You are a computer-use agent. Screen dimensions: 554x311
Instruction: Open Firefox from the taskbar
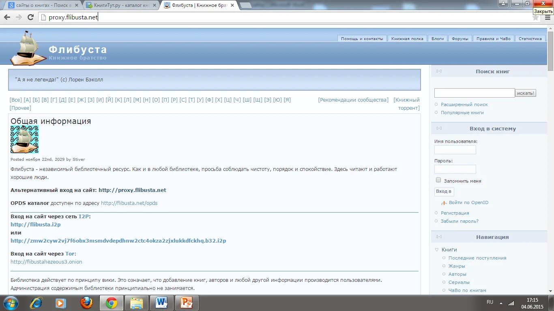click(86, 303)
